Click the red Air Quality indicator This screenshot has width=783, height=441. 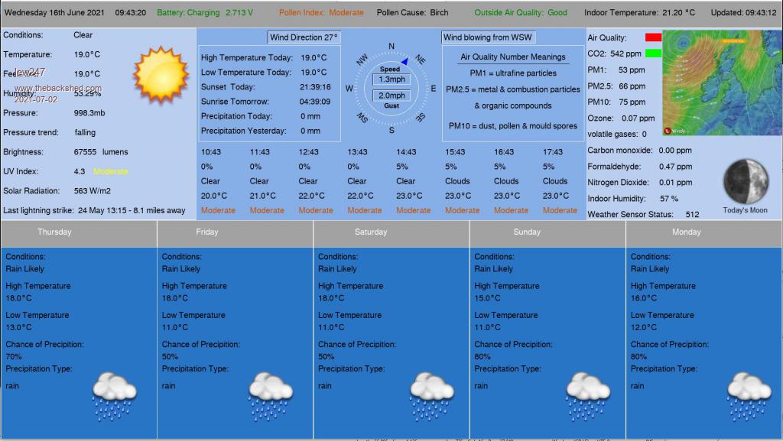click(653, 37)
